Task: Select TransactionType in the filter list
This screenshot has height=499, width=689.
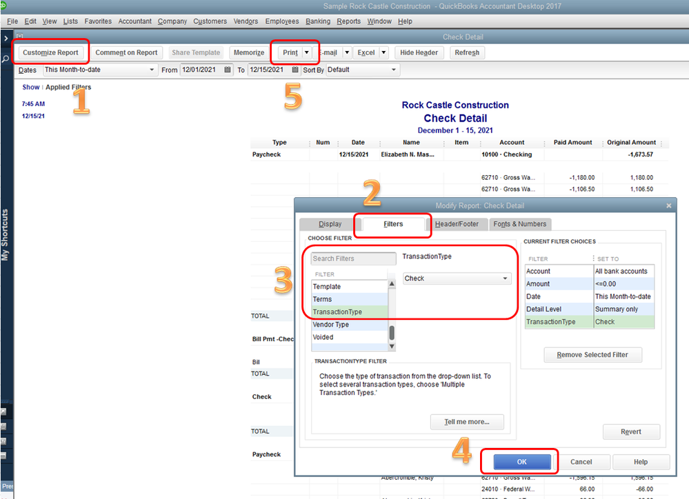Action: pos(350,312)
